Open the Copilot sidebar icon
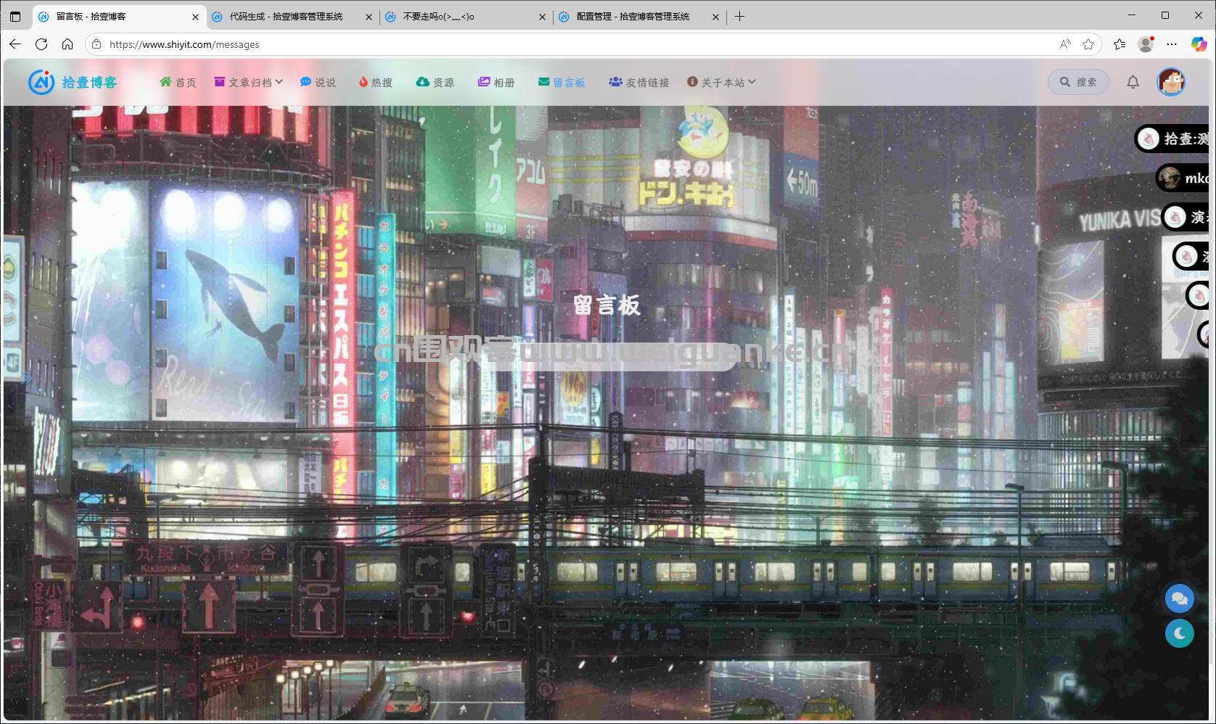Image resolution: width=1216 pixels, height=724 pixels. 1199,44
